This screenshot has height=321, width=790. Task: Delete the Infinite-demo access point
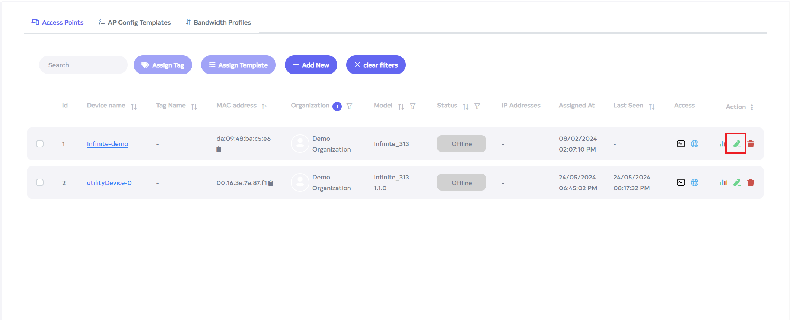click(751, 144)
